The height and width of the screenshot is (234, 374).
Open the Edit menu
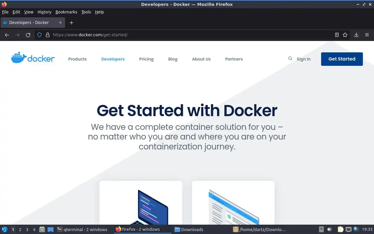(x=16, y=12)
